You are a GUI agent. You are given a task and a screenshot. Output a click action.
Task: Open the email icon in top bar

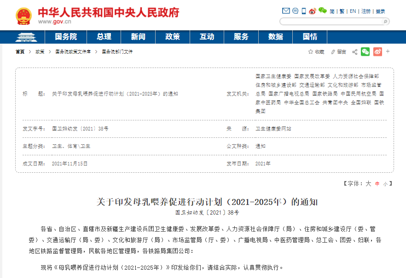[286, 10]
